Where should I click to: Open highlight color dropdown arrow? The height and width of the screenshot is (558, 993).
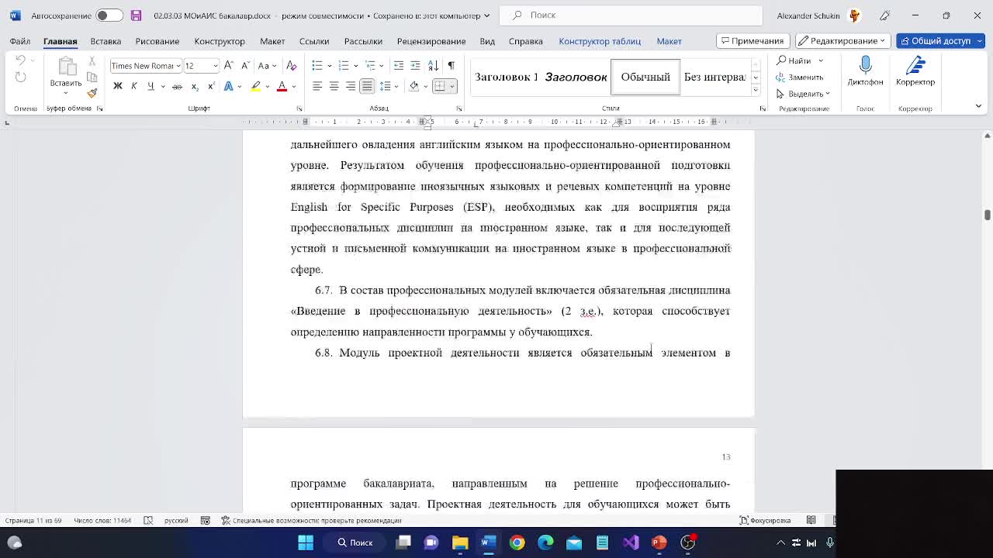pyautogui.click(x=266, y=86)
